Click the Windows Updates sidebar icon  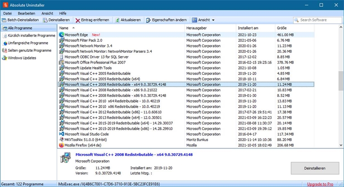(5, 58)
